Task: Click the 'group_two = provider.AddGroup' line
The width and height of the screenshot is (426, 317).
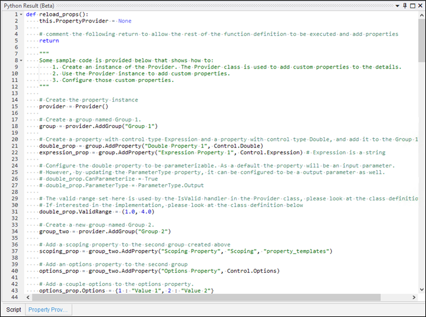Action: [x=105, y=231]
